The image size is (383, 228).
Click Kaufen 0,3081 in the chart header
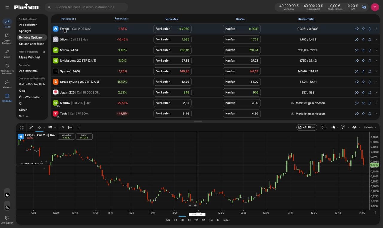click(84, 137)
